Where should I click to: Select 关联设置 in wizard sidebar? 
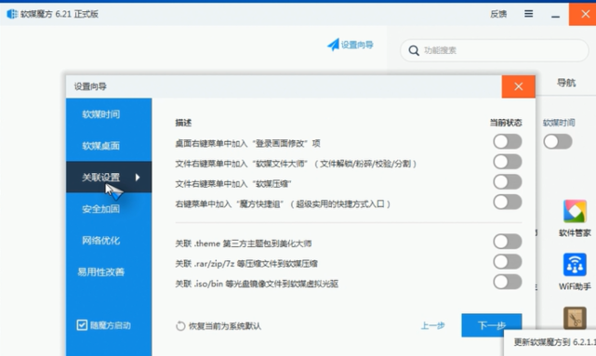109,177
